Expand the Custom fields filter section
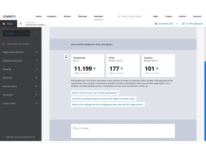This screenshot has height=154, width=206. [20, 103]
